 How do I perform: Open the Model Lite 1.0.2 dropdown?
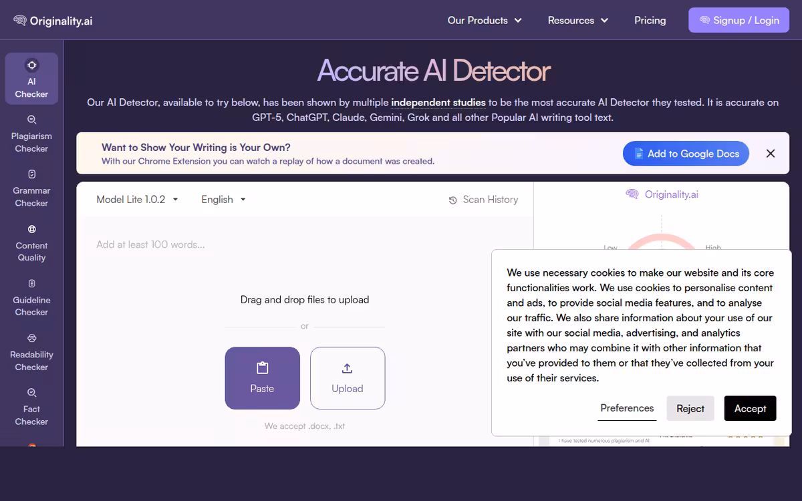138,199
